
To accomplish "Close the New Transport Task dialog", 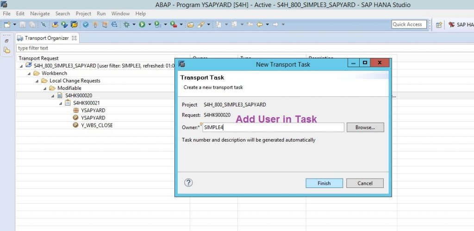I will tap(380, 62).
